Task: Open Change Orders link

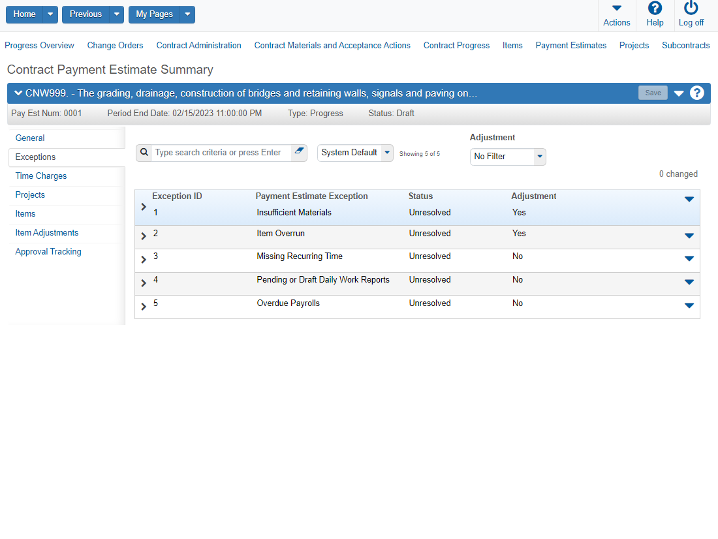Action: (116, 45)
